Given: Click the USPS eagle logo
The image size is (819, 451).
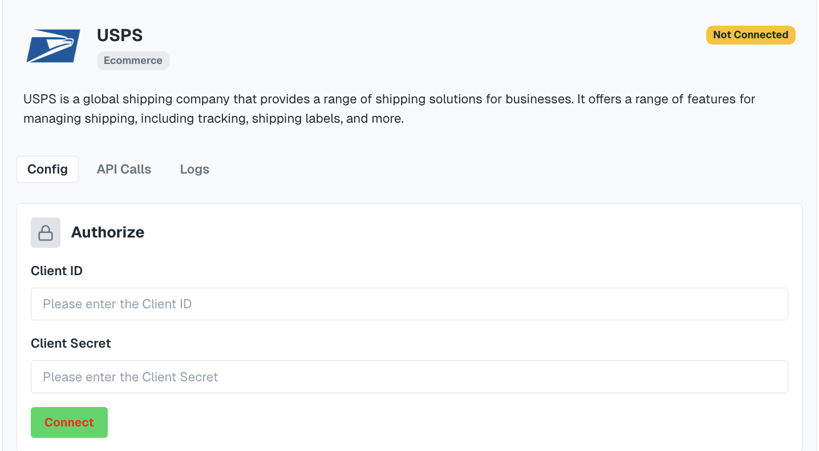Looking at the screenshot, I should click(x=53, y=47).
